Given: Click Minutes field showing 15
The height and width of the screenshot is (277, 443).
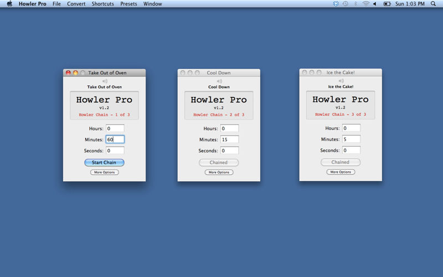Looking at the screenshot, I should pos(229,140).
